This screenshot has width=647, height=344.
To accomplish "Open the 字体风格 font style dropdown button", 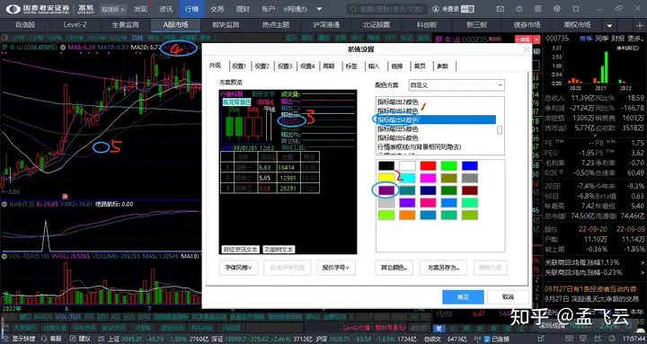I will 239,268.
